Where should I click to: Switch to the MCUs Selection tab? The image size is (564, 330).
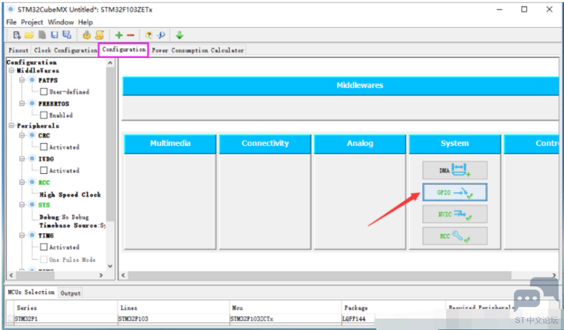[31, 292]
